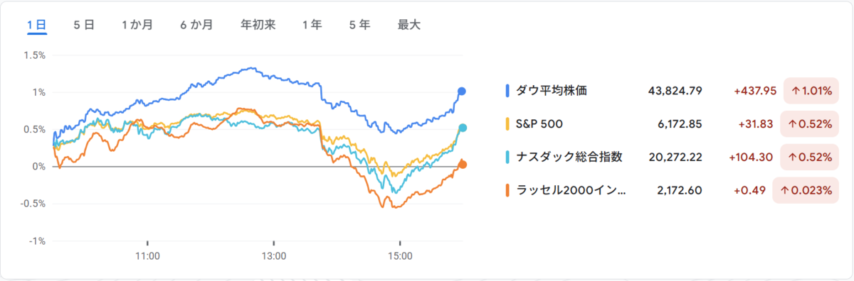Screen dimensions: 854x281
Task: Select the 年初来 range tab
Action: point(258,25)
